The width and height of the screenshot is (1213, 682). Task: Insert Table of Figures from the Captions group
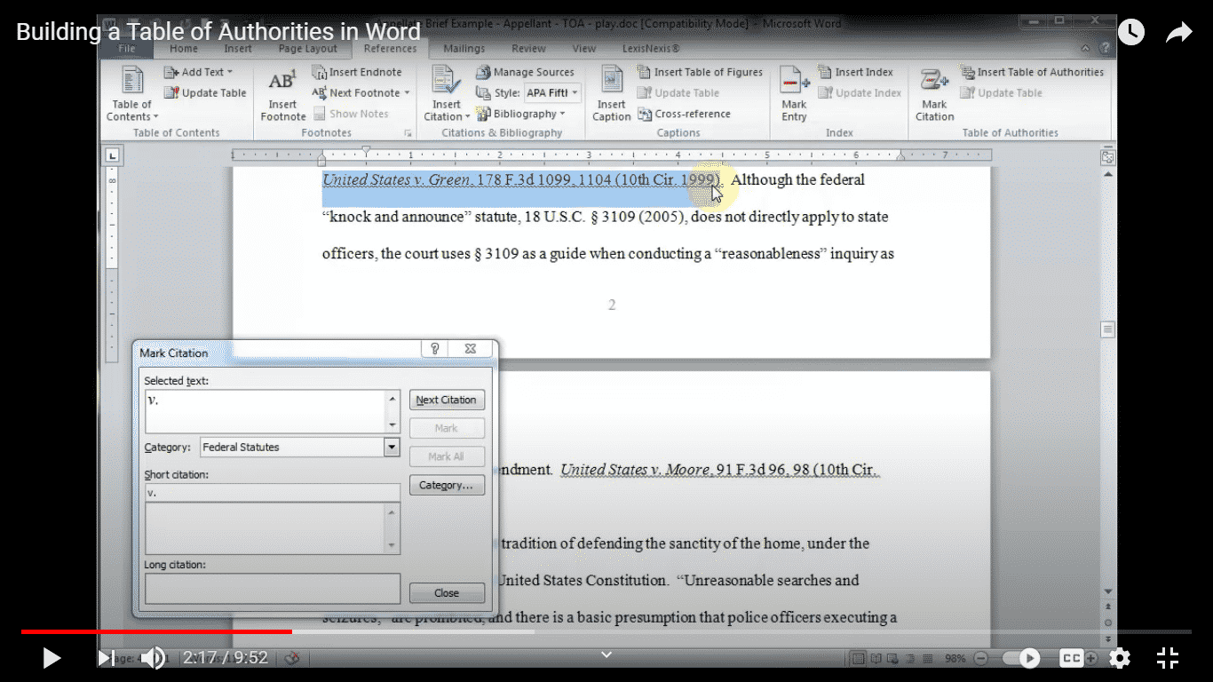tap(700, 72)
